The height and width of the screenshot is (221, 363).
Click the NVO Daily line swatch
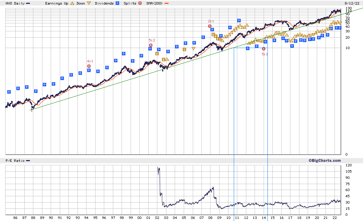point(28,3)
